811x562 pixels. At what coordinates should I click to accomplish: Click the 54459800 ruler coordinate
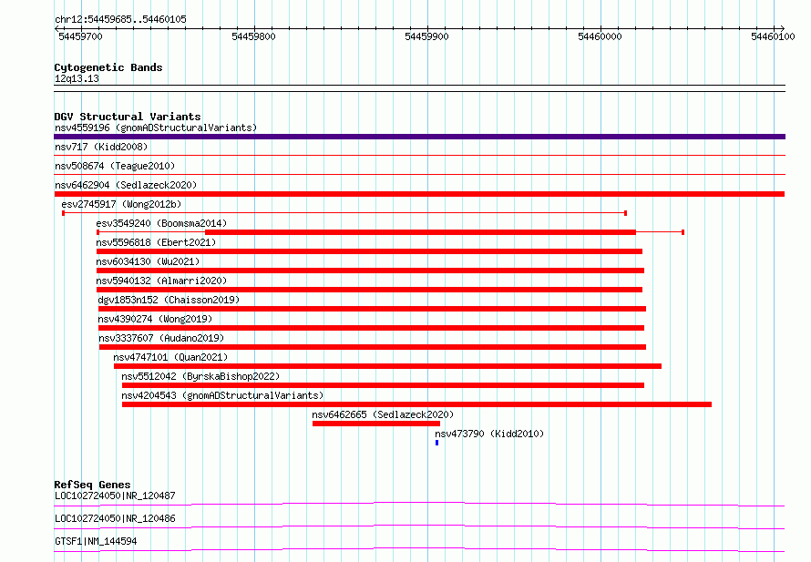(x=253, y=36)
